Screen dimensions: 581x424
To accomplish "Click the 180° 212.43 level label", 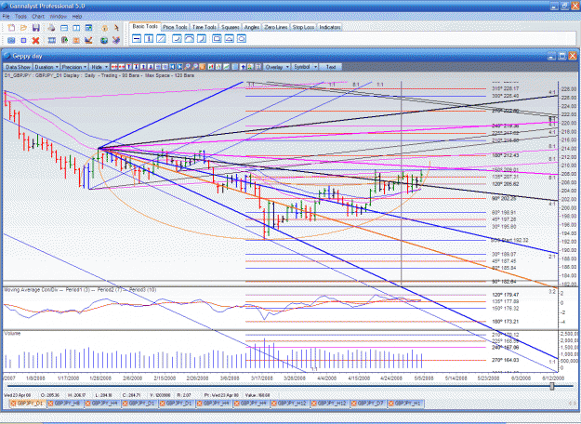I will [506, 155].
